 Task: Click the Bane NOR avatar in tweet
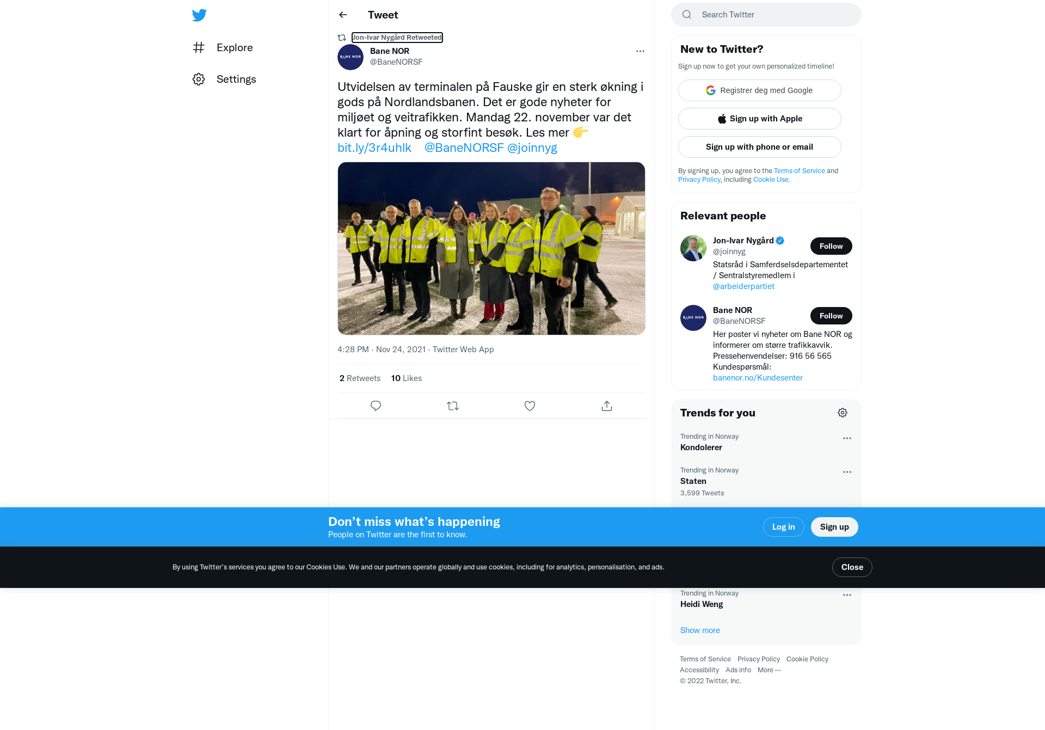coord(351,57)
